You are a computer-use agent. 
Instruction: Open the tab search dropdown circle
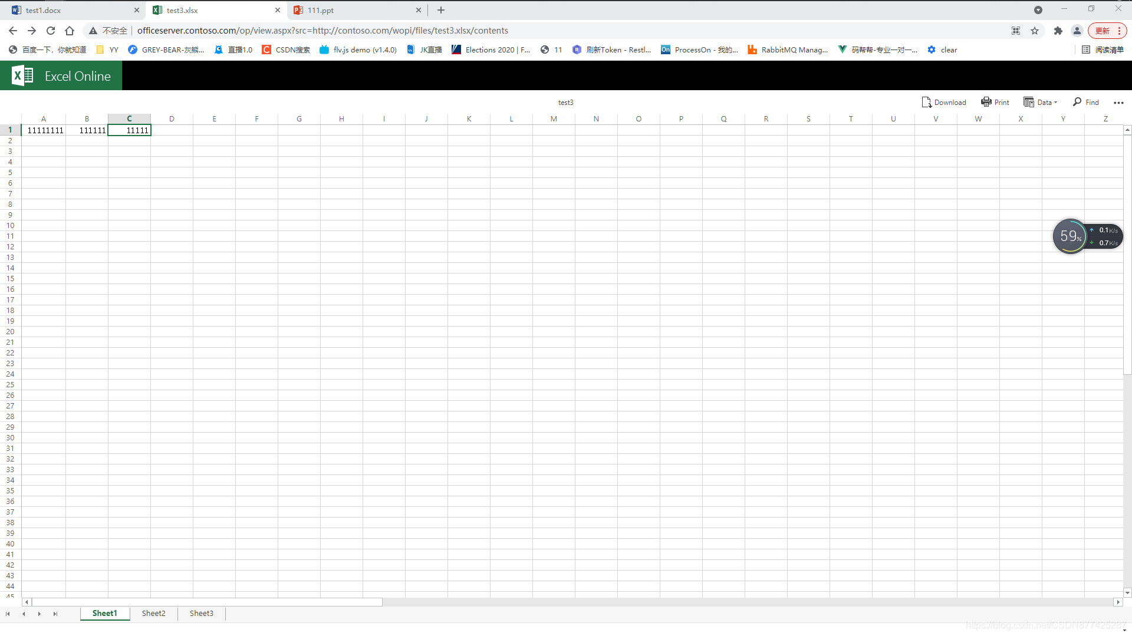coord(1038,10)
